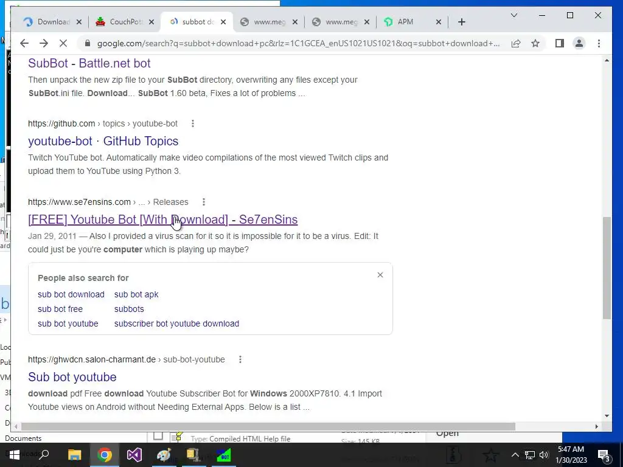The height and width of the screenshot is (467, 623).
Task: Open tab search chevron in title bar
Action: click(x=513, y=15)
